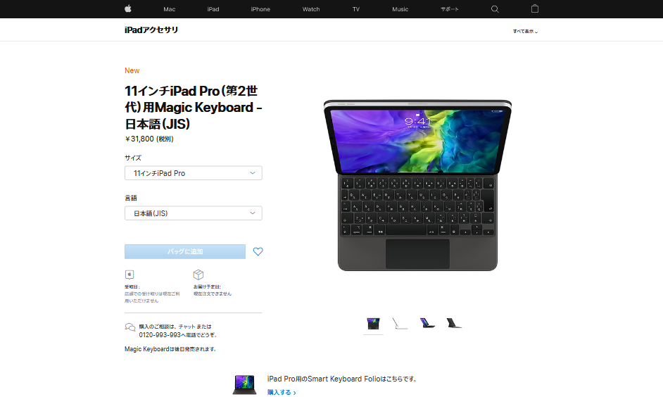663x397 pixels.
Task: Add the keyboard to favorites with the heart icon
Action: pyautogui.click(x=258, y=251)
